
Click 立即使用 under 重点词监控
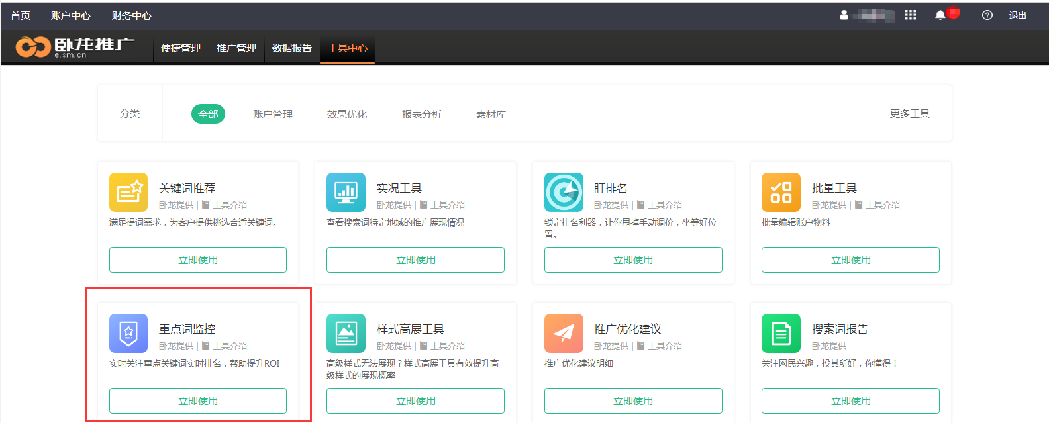click(198, 400)
